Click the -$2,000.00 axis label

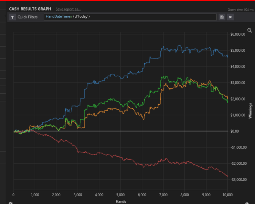(238, 163)
